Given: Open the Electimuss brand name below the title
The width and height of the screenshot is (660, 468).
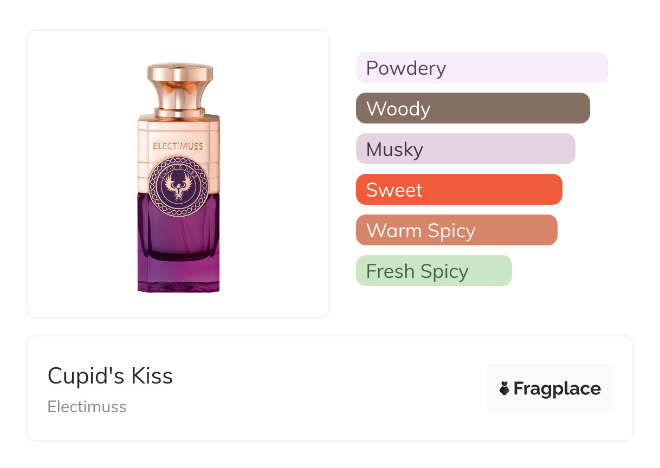Looking at the screenshot, I should (x=87, y=407).
